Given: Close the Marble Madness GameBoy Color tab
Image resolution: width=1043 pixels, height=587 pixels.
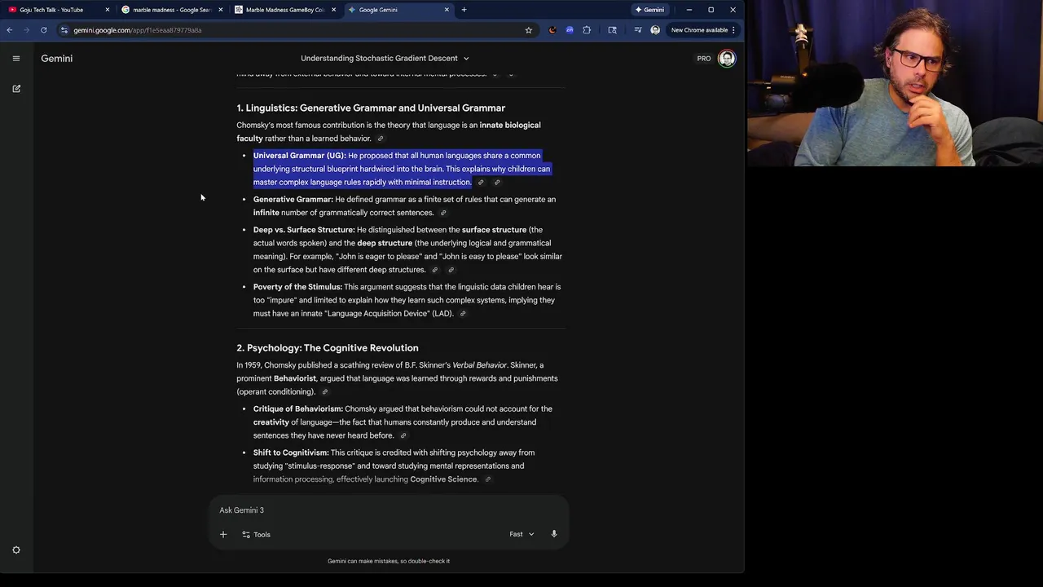Looking at the screenshot, I should [x=334, y=10].
